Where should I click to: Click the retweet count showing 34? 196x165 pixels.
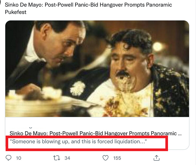click(67, 158)
